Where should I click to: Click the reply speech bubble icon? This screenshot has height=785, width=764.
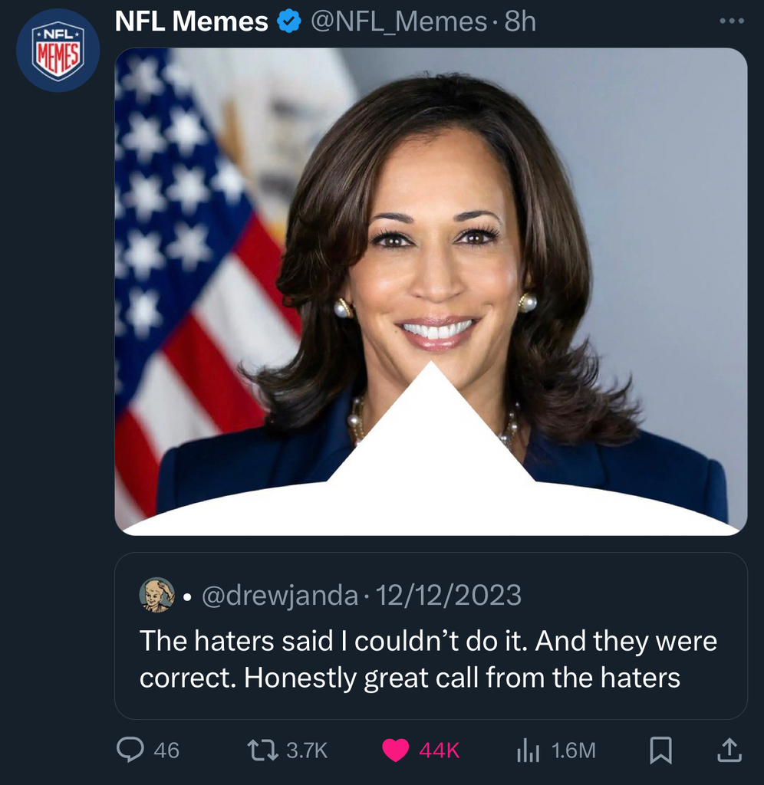click(x=131, y=750)
